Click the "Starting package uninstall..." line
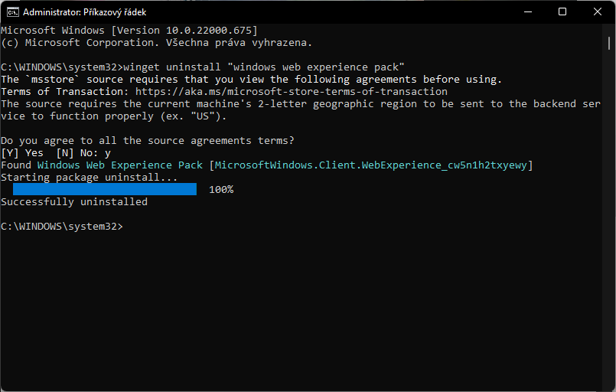 90,178
